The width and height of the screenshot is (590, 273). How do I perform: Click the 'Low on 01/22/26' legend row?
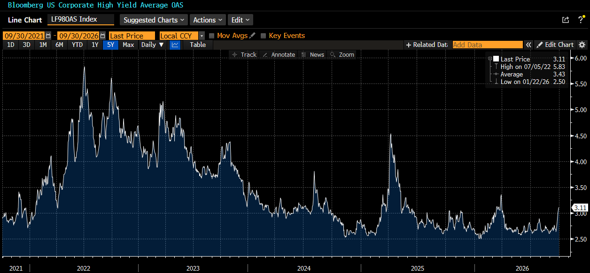[529, 82]
